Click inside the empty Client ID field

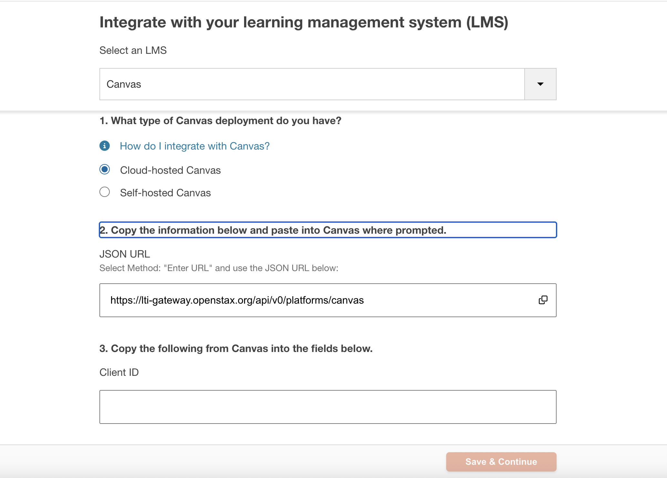(x=328, y=406)
